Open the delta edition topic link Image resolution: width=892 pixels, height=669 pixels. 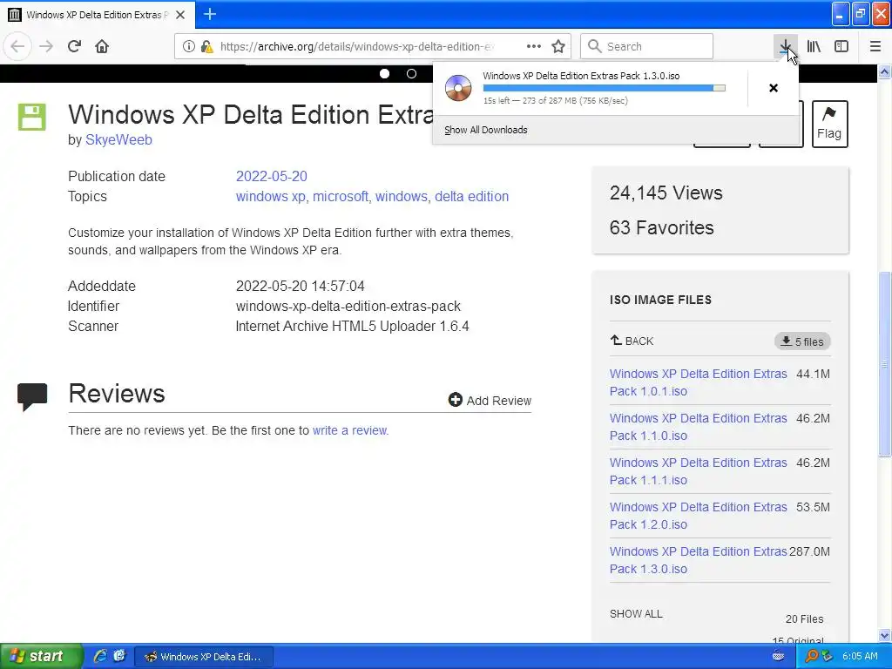(471, 196)
